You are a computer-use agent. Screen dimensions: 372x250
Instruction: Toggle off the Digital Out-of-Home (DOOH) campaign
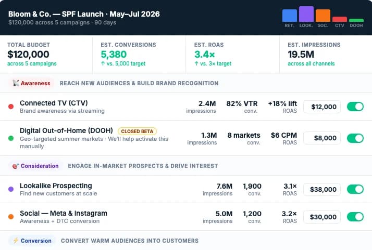[355, 138]
